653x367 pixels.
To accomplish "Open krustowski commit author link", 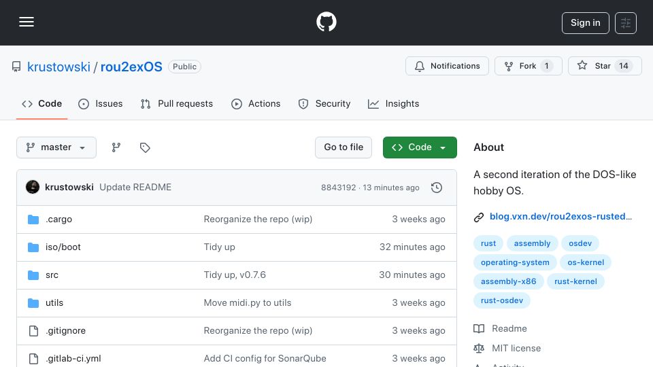I will (69, 188).
